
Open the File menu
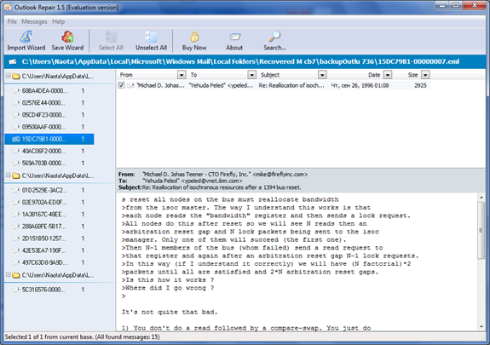tap(12, 21)
